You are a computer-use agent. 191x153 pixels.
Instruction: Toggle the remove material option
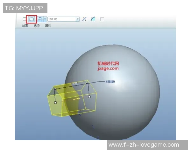tap(93, 19)
